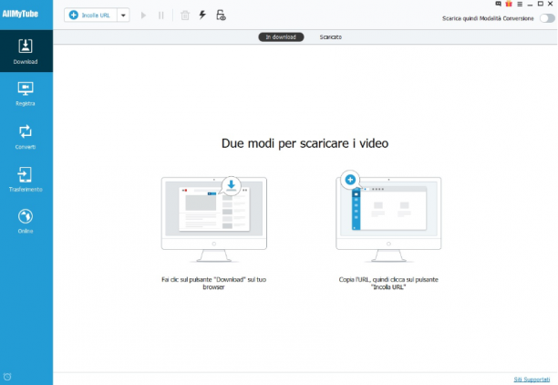Click the Incolla URL monitor illustration
This screenshot has height=385, width=558.
[388, 216]
